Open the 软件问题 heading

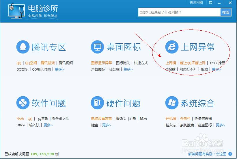tap(49, 103)
